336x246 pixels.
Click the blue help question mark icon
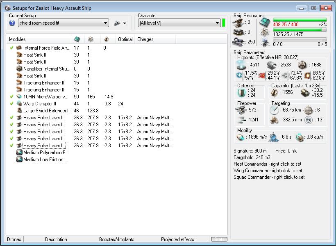tap(12, 23)
